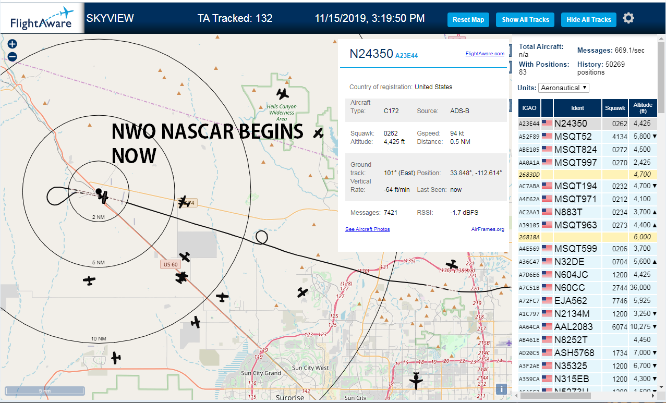Select unidentified 2683DD row
The width and height of the screenshot is (666, 403).
pyautogui.click(x=588, y=175)
